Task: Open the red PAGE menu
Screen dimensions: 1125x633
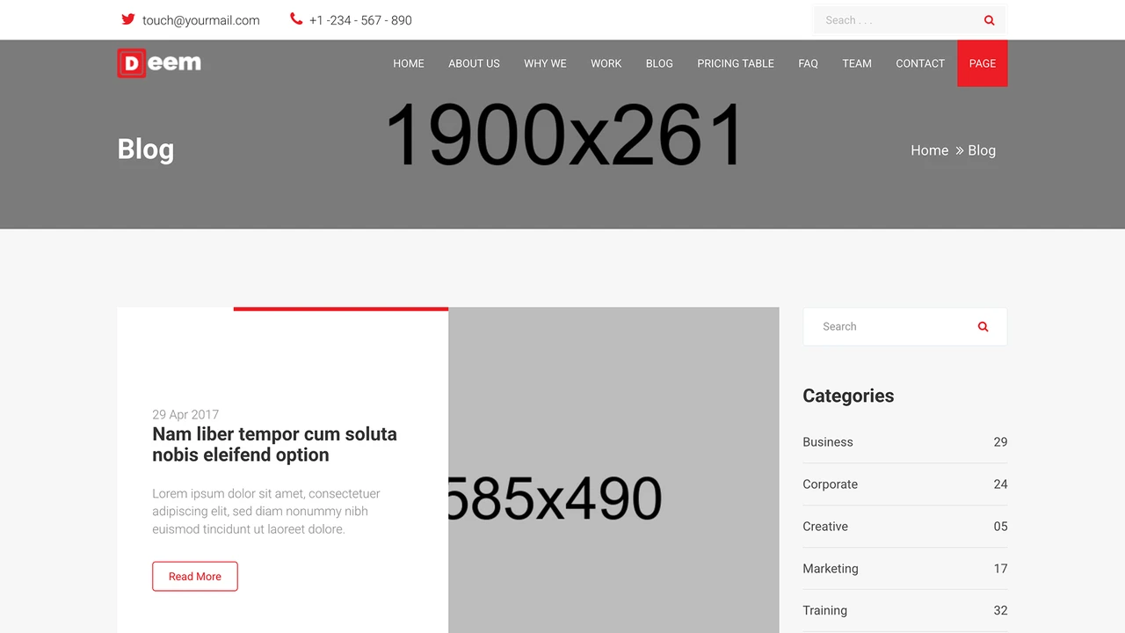Action: (983, 63)
